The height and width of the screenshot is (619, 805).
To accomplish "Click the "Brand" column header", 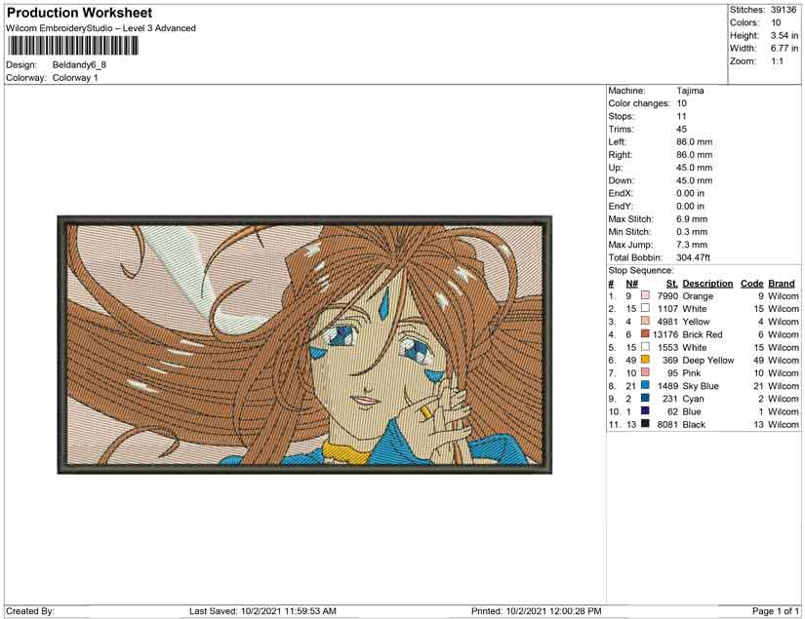I will tap(782, 284).
